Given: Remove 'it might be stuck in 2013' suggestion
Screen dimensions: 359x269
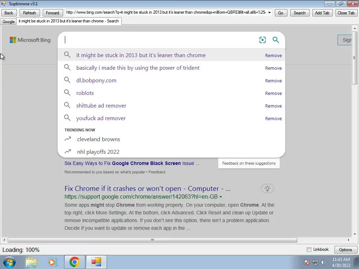Looking at the screenshot, I should pyautogui.click(x=273, y=56).
